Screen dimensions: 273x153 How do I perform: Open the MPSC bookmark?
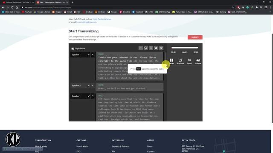149,12
